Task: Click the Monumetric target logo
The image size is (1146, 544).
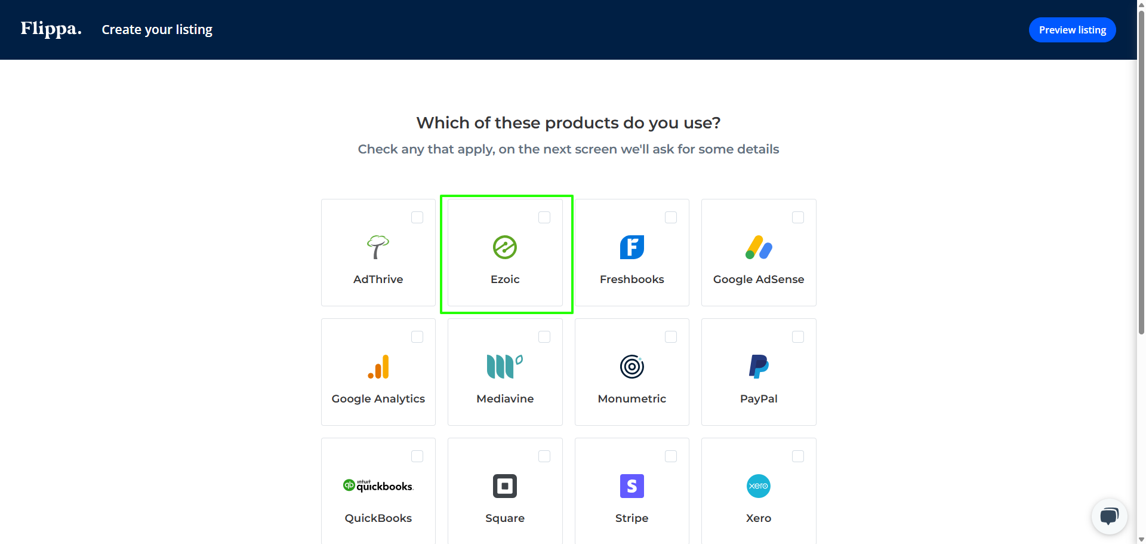Action: coord(632,367)
